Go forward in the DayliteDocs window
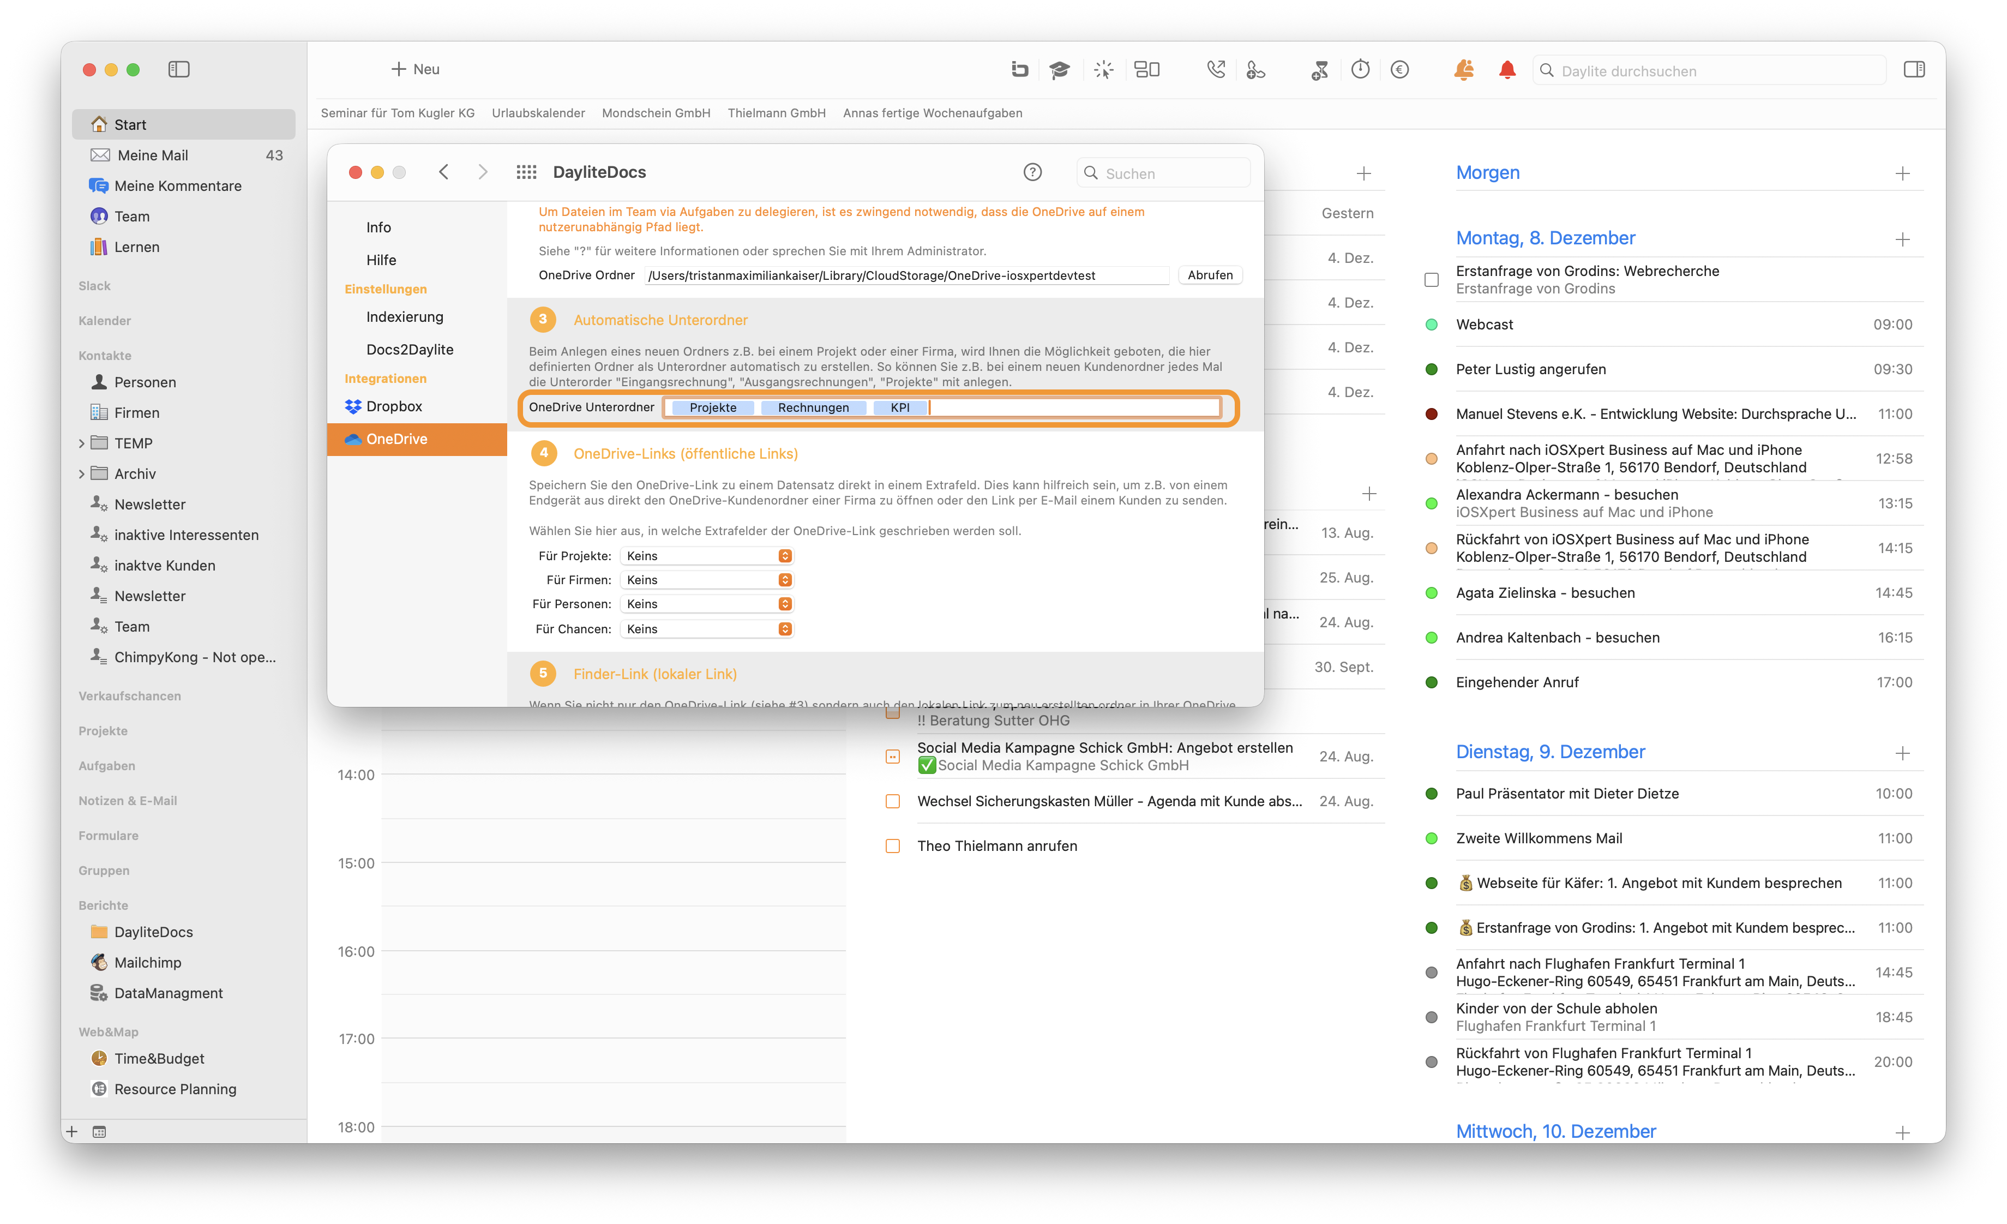2007x1224 pixels. point(483,172)
